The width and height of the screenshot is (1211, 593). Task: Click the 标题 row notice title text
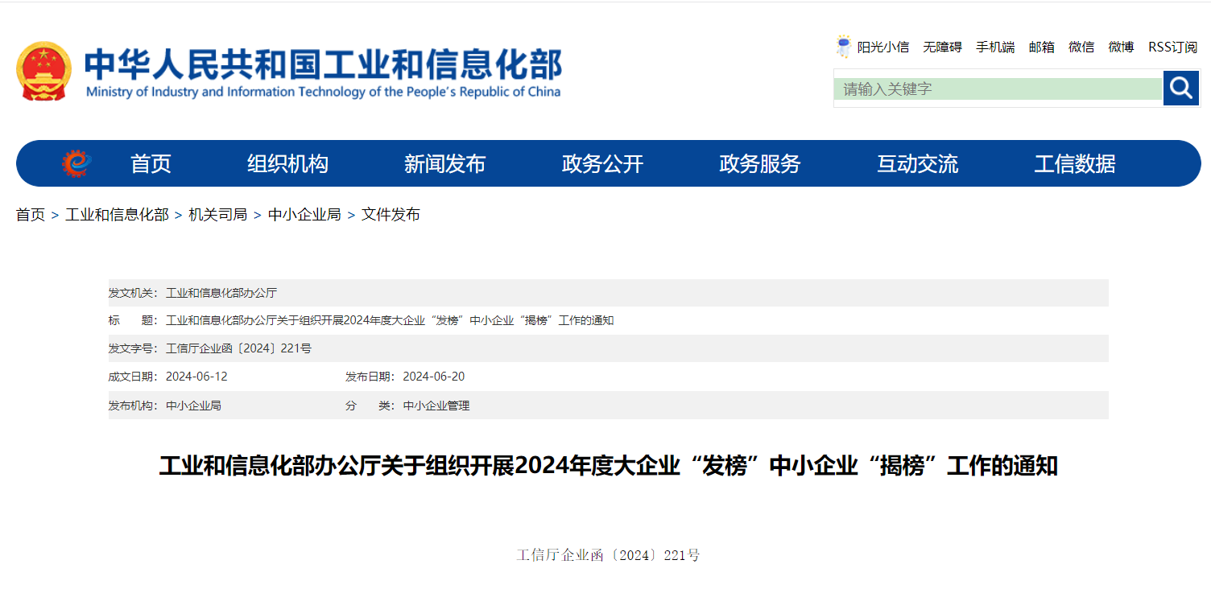(390, 320)
